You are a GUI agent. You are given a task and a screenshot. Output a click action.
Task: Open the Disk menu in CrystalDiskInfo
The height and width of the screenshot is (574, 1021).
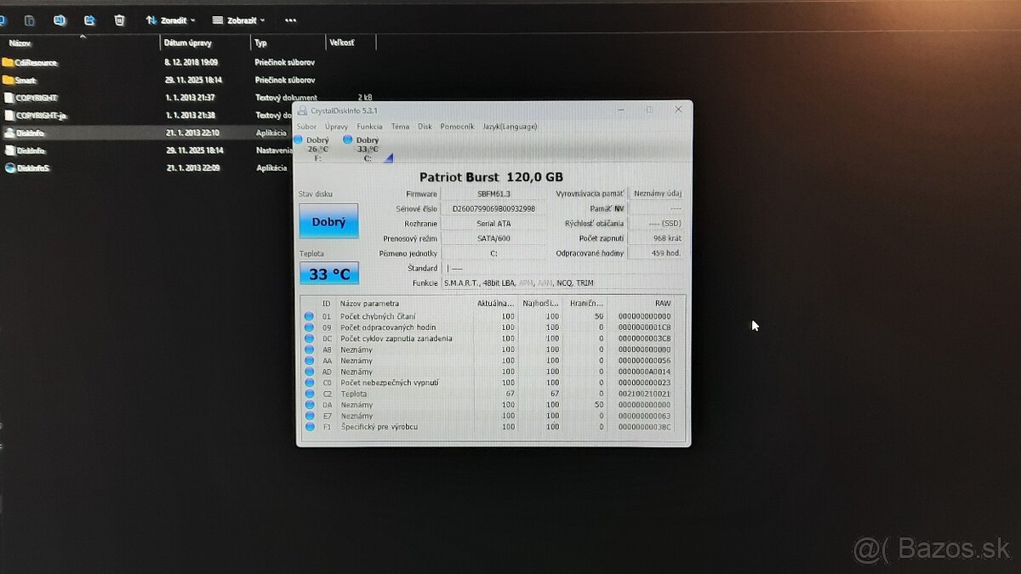click(425, 127)
